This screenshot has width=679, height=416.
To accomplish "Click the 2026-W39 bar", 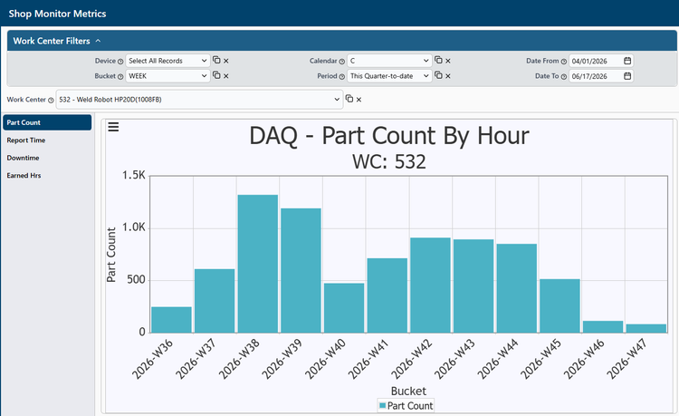I will pos(301,270).
